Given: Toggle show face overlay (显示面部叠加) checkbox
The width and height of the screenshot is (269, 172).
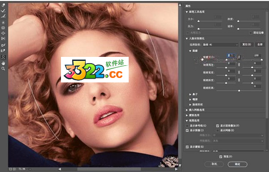Looking at the screenshot, I should click(217, 126).
